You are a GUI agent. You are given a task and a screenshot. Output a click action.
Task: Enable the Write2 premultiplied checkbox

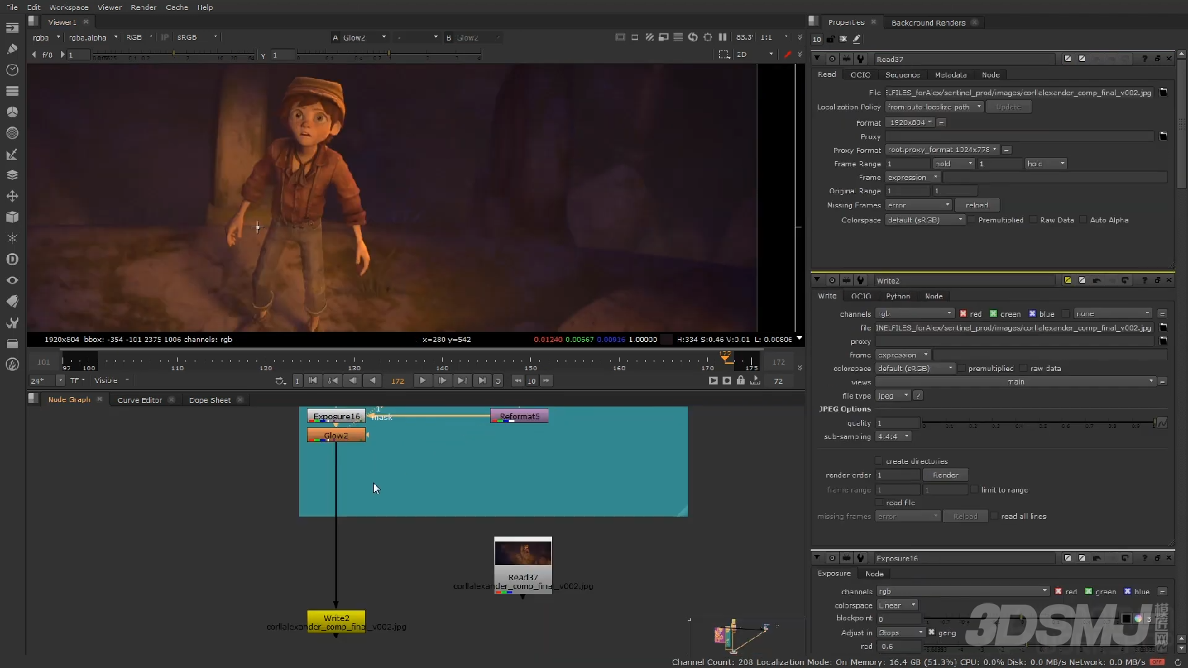click(961, 368)
